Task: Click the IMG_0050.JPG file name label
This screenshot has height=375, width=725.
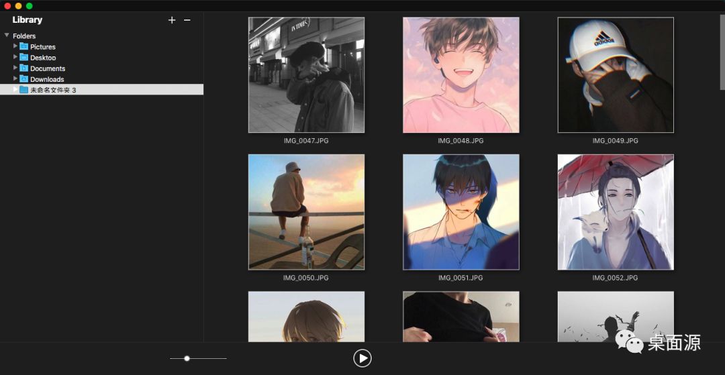Action: (306, 278)
